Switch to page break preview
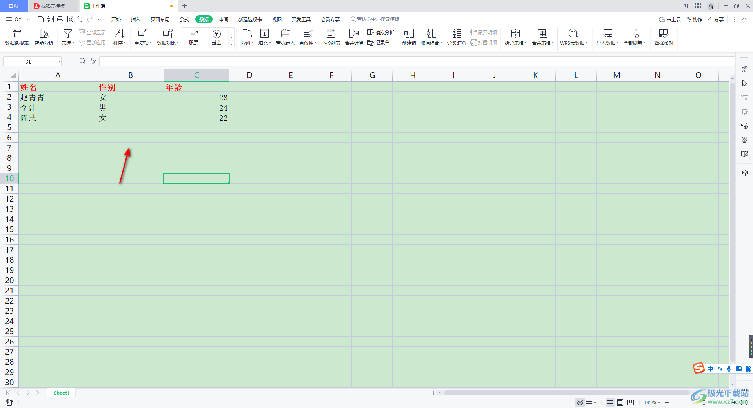 pyautogui.click(x=631, y=403)
